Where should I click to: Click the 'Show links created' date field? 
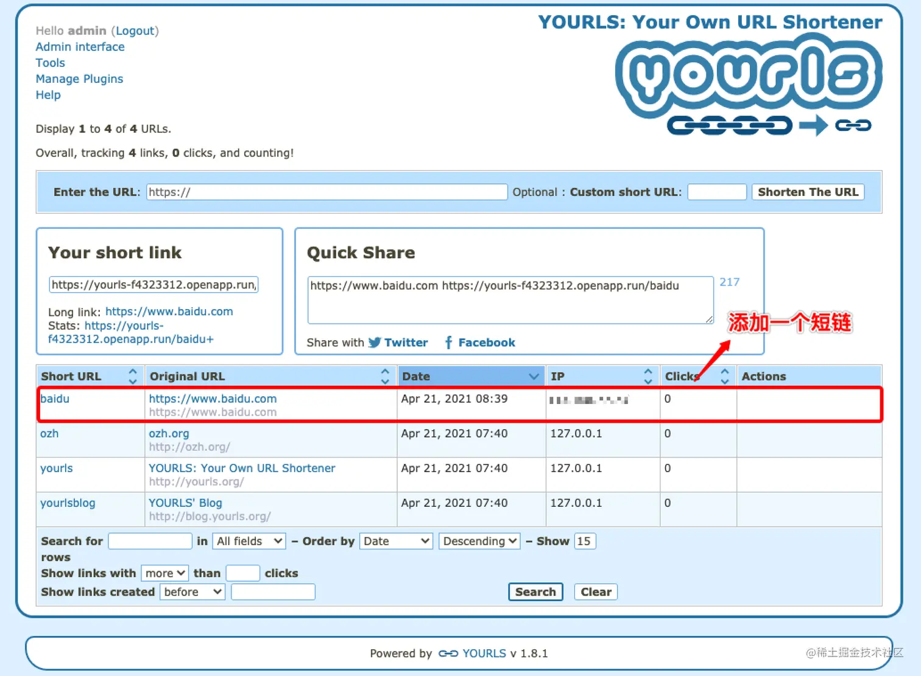pyautogui.click(x=273, y=592)
